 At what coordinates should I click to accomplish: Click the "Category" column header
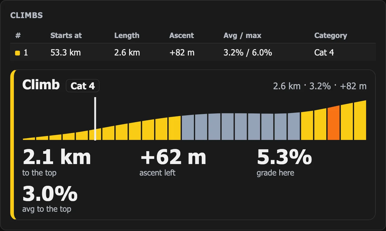click(x=331, y=36)
